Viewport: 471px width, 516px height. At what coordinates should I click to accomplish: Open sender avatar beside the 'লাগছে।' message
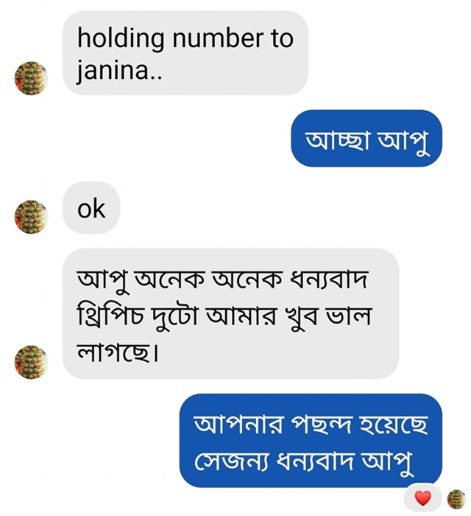(x=31, y=362)
